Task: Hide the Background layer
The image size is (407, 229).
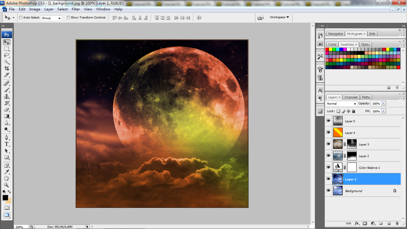Action: click(328, 191)
